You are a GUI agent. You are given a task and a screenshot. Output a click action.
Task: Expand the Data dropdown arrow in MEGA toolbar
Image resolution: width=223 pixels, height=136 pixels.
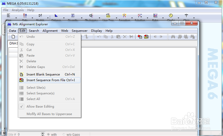(32, 18)
